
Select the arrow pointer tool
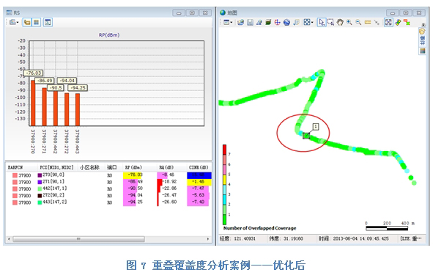[322, 23]
